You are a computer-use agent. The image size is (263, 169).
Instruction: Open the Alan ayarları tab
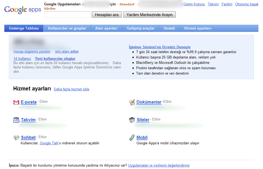click(x=106, y=28)
